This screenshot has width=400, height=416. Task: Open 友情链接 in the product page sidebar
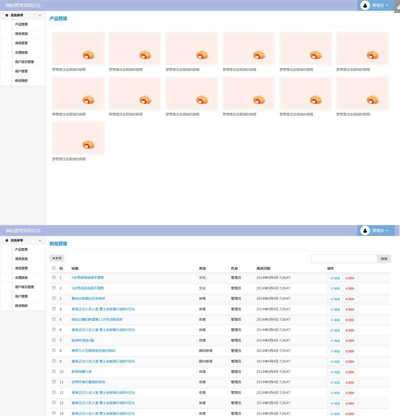[21, 52]
